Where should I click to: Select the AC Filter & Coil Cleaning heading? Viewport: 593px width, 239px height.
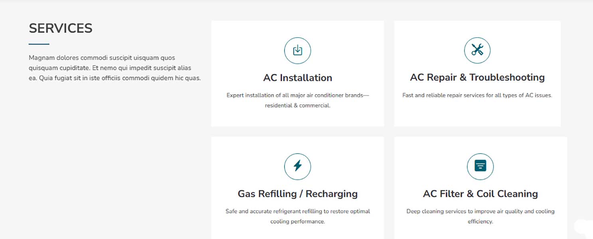point(480,194)
